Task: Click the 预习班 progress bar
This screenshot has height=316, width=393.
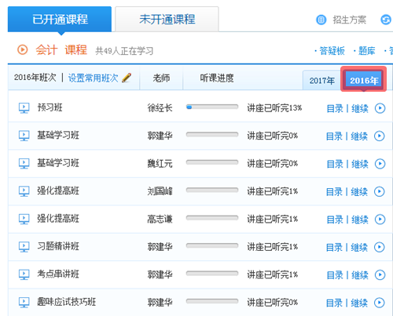Action: click(x=212, y=107)
